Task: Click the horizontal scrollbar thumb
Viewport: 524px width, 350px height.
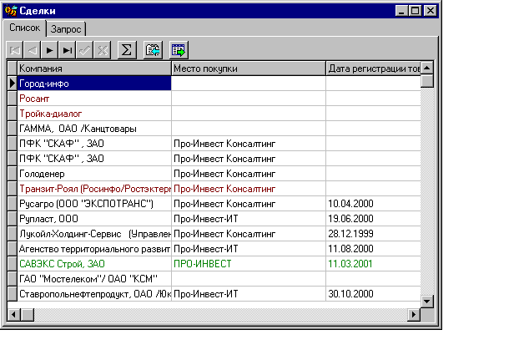Action: click(28, 315)
